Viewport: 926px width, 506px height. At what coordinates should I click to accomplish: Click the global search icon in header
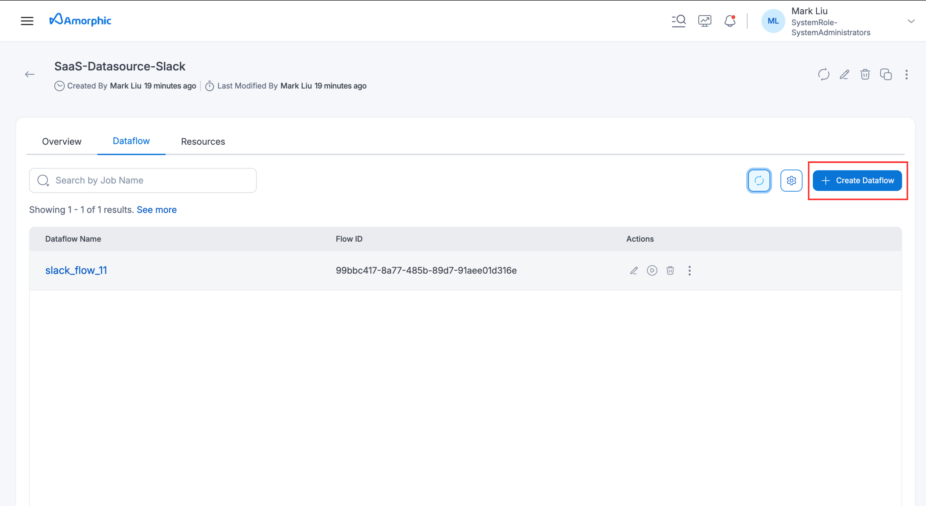[679, 21]
